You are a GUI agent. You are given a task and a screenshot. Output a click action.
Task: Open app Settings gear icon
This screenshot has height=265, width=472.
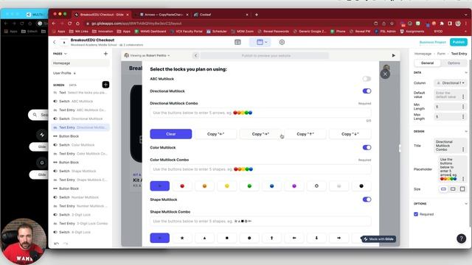tap(282, 42)
